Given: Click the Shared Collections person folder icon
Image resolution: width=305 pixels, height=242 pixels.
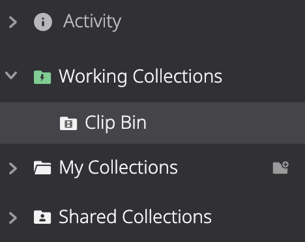Looking at the screenshot, I should [x=42, y=217].
